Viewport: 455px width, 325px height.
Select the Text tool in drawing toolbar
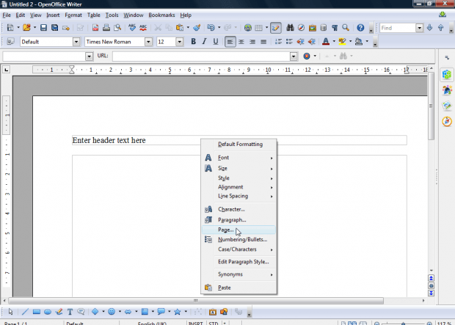pyautogui.click(x=70, y=312)
